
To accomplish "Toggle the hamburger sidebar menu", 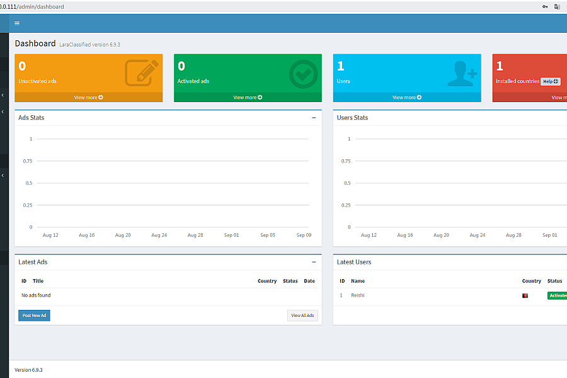I will 17,23.
